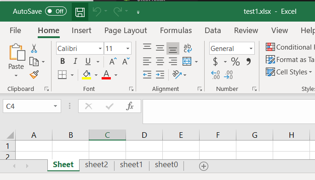Cut selection with the scissors icon

34,48
